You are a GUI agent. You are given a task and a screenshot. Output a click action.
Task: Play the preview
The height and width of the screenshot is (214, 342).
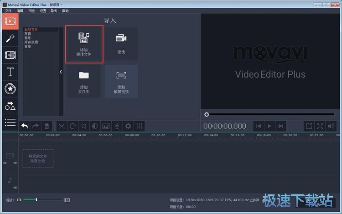coord(269,126)
